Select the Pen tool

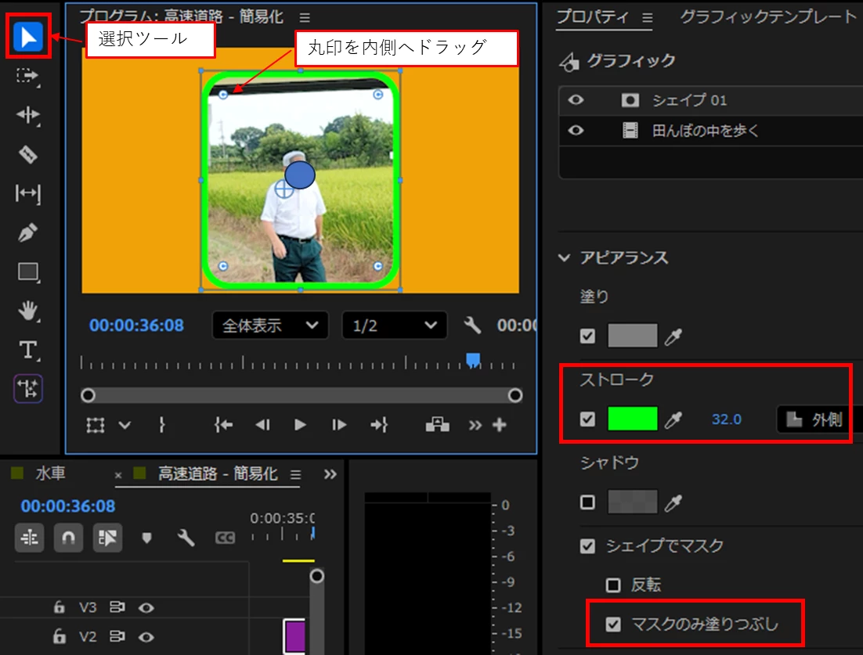click(28, 232)
